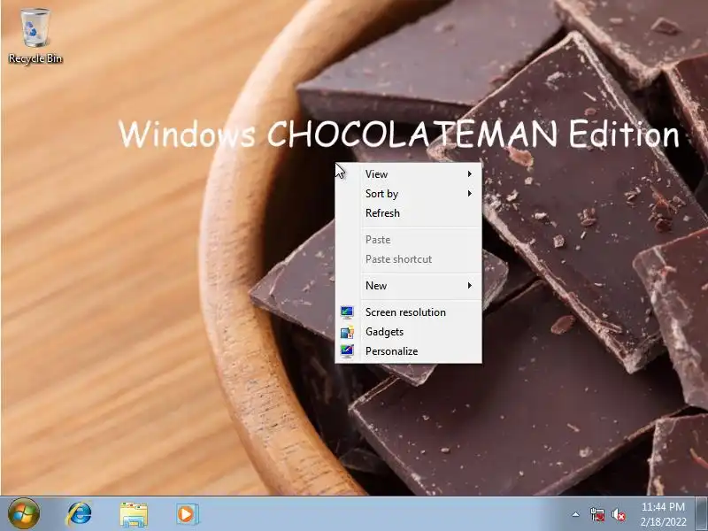The image size is (708, 531).
Task: Choose Personalize from the context menu
Action: (409, 350)
